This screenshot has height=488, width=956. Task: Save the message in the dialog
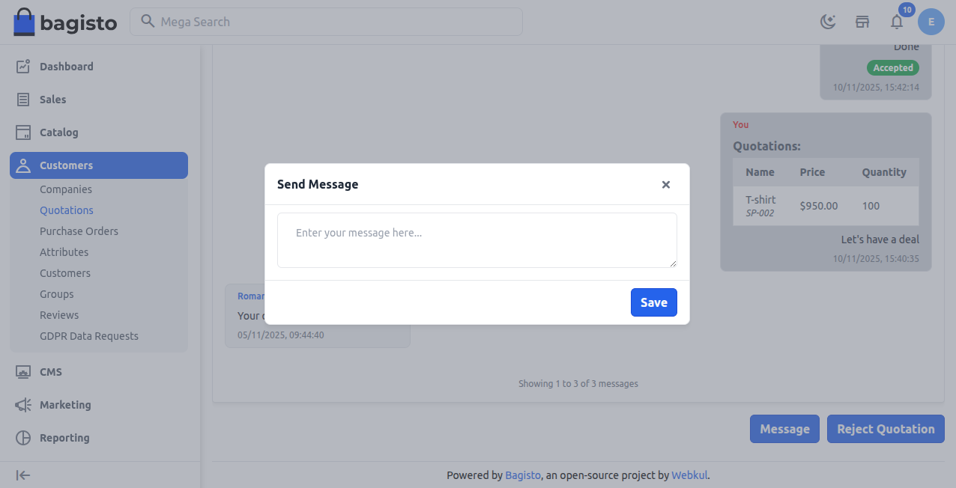click(653, 302)
